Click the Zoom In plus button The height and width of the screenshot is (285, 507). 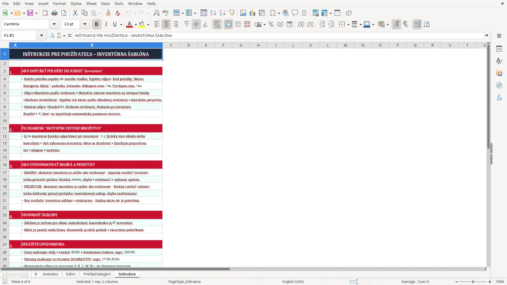pyautogui.click(x=490, y=282)
